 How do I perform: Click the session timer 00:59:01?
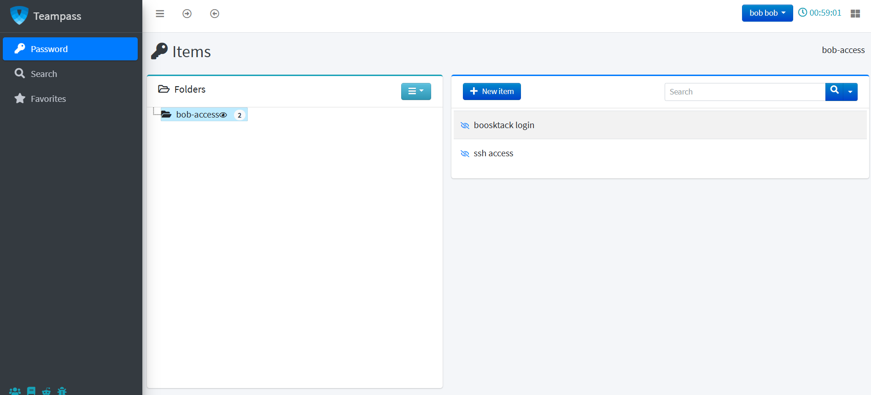pyautogui.click(x=820, y=13)
